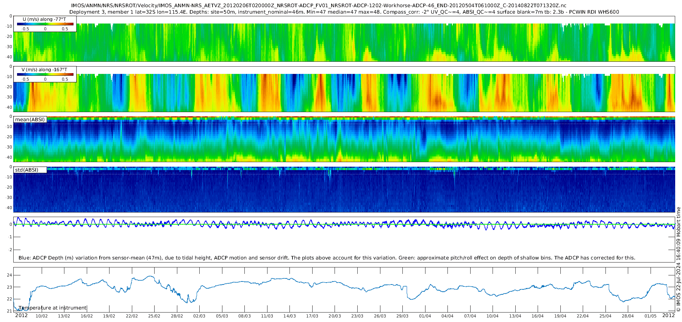Click the '10/04' date tick label
The width and height of the screenshot is (682, 322).
(493, 316)
